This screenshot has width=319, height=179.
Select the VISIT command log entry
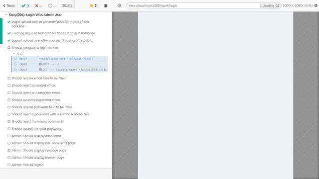point(60,59)
